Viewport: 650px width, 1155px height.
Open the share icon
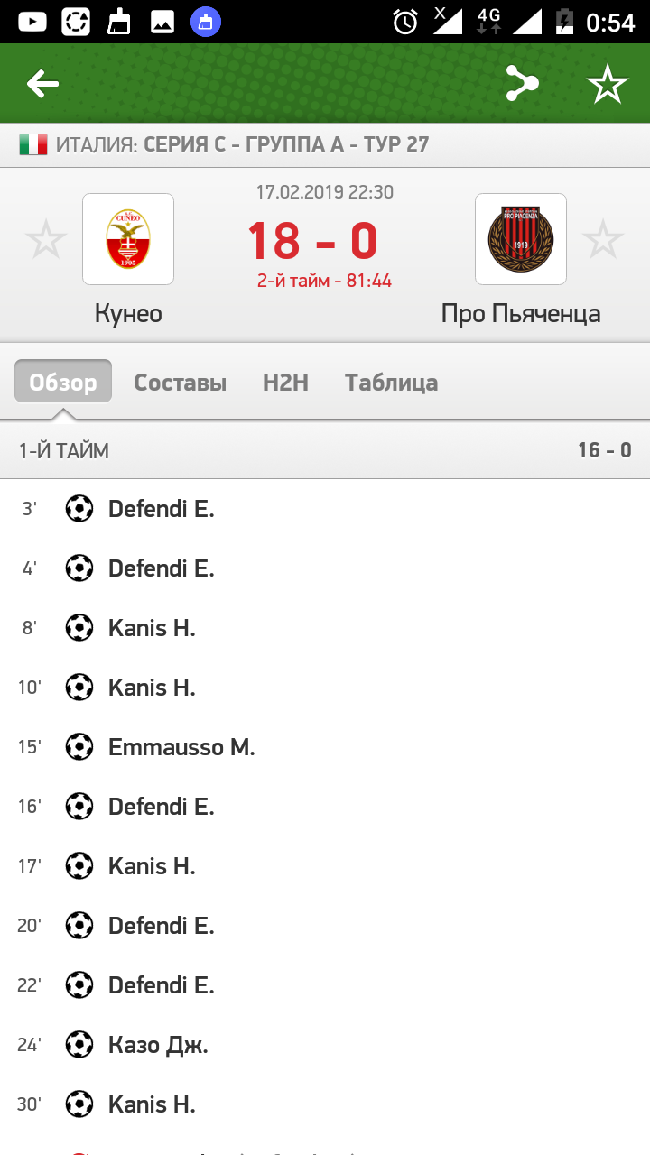(521, 84)
